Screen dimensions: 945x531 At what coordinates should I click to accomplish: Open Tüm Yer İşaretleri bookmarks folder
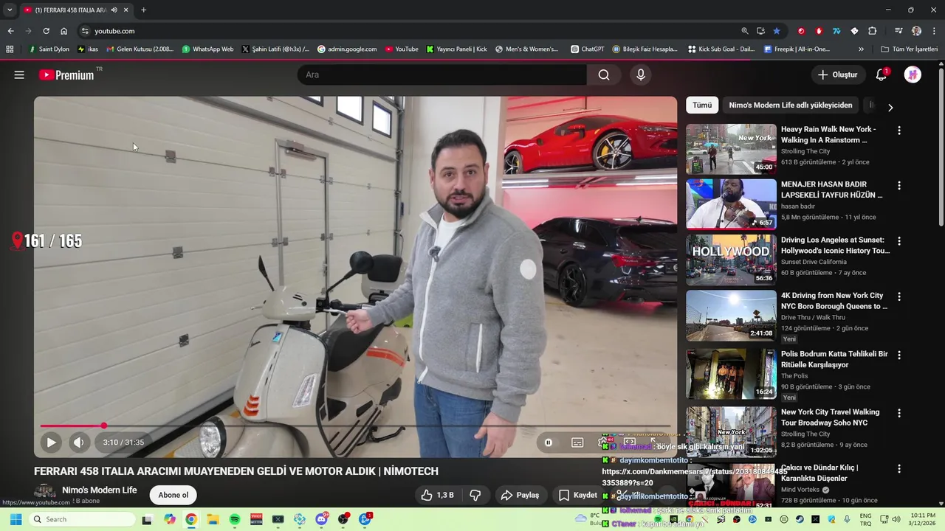910,49
